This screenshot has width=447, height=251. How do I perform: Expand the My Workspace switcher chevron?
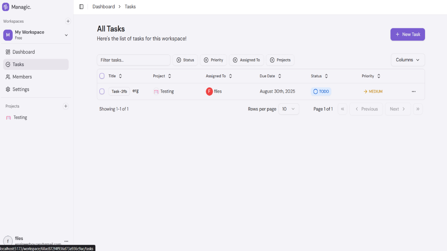coord(66,35)
